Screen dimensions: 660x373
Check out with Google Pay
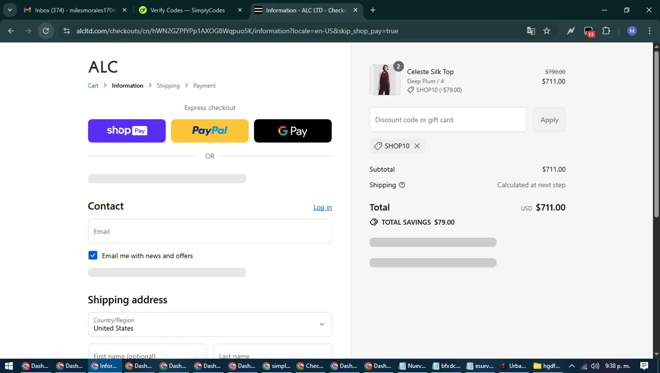[293, 131]
